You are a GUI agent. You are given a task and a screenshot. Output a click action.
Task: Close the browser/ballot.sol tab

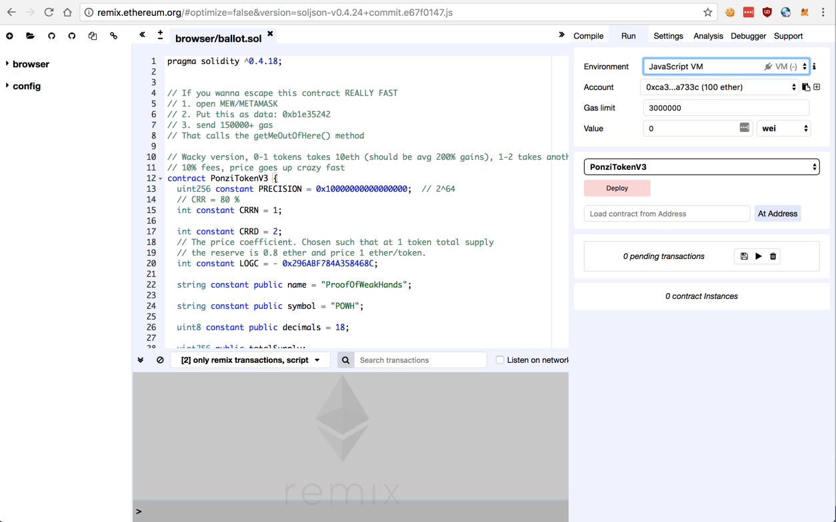tap(270, 33)
